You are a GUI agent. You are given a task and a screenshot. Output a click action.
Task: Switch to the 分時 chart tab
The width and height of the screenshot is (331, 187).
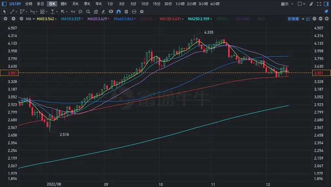point(29,4)
